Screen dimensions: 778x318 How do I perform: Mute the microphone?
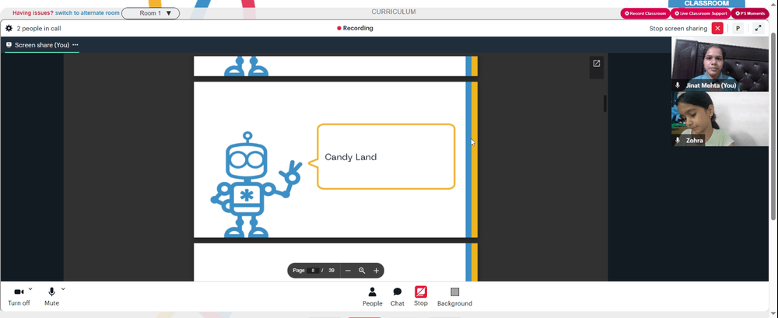51,297
